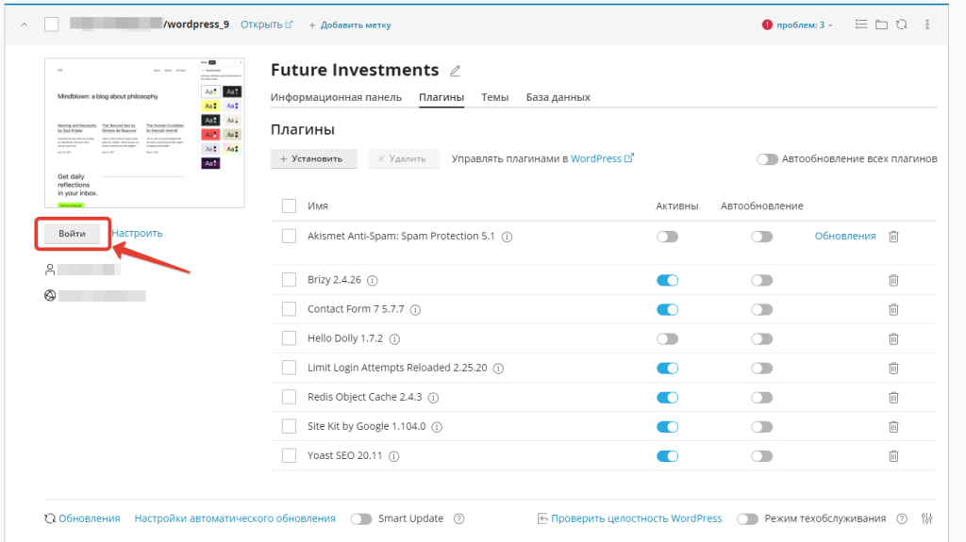Delete Akismet via trash icon
The width and height of the screenshot is (966, 542).
click(894, 237)
